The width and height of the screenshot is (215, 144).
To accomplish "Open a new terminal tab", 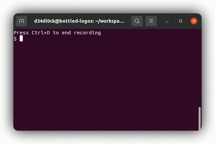I will 21,21.
